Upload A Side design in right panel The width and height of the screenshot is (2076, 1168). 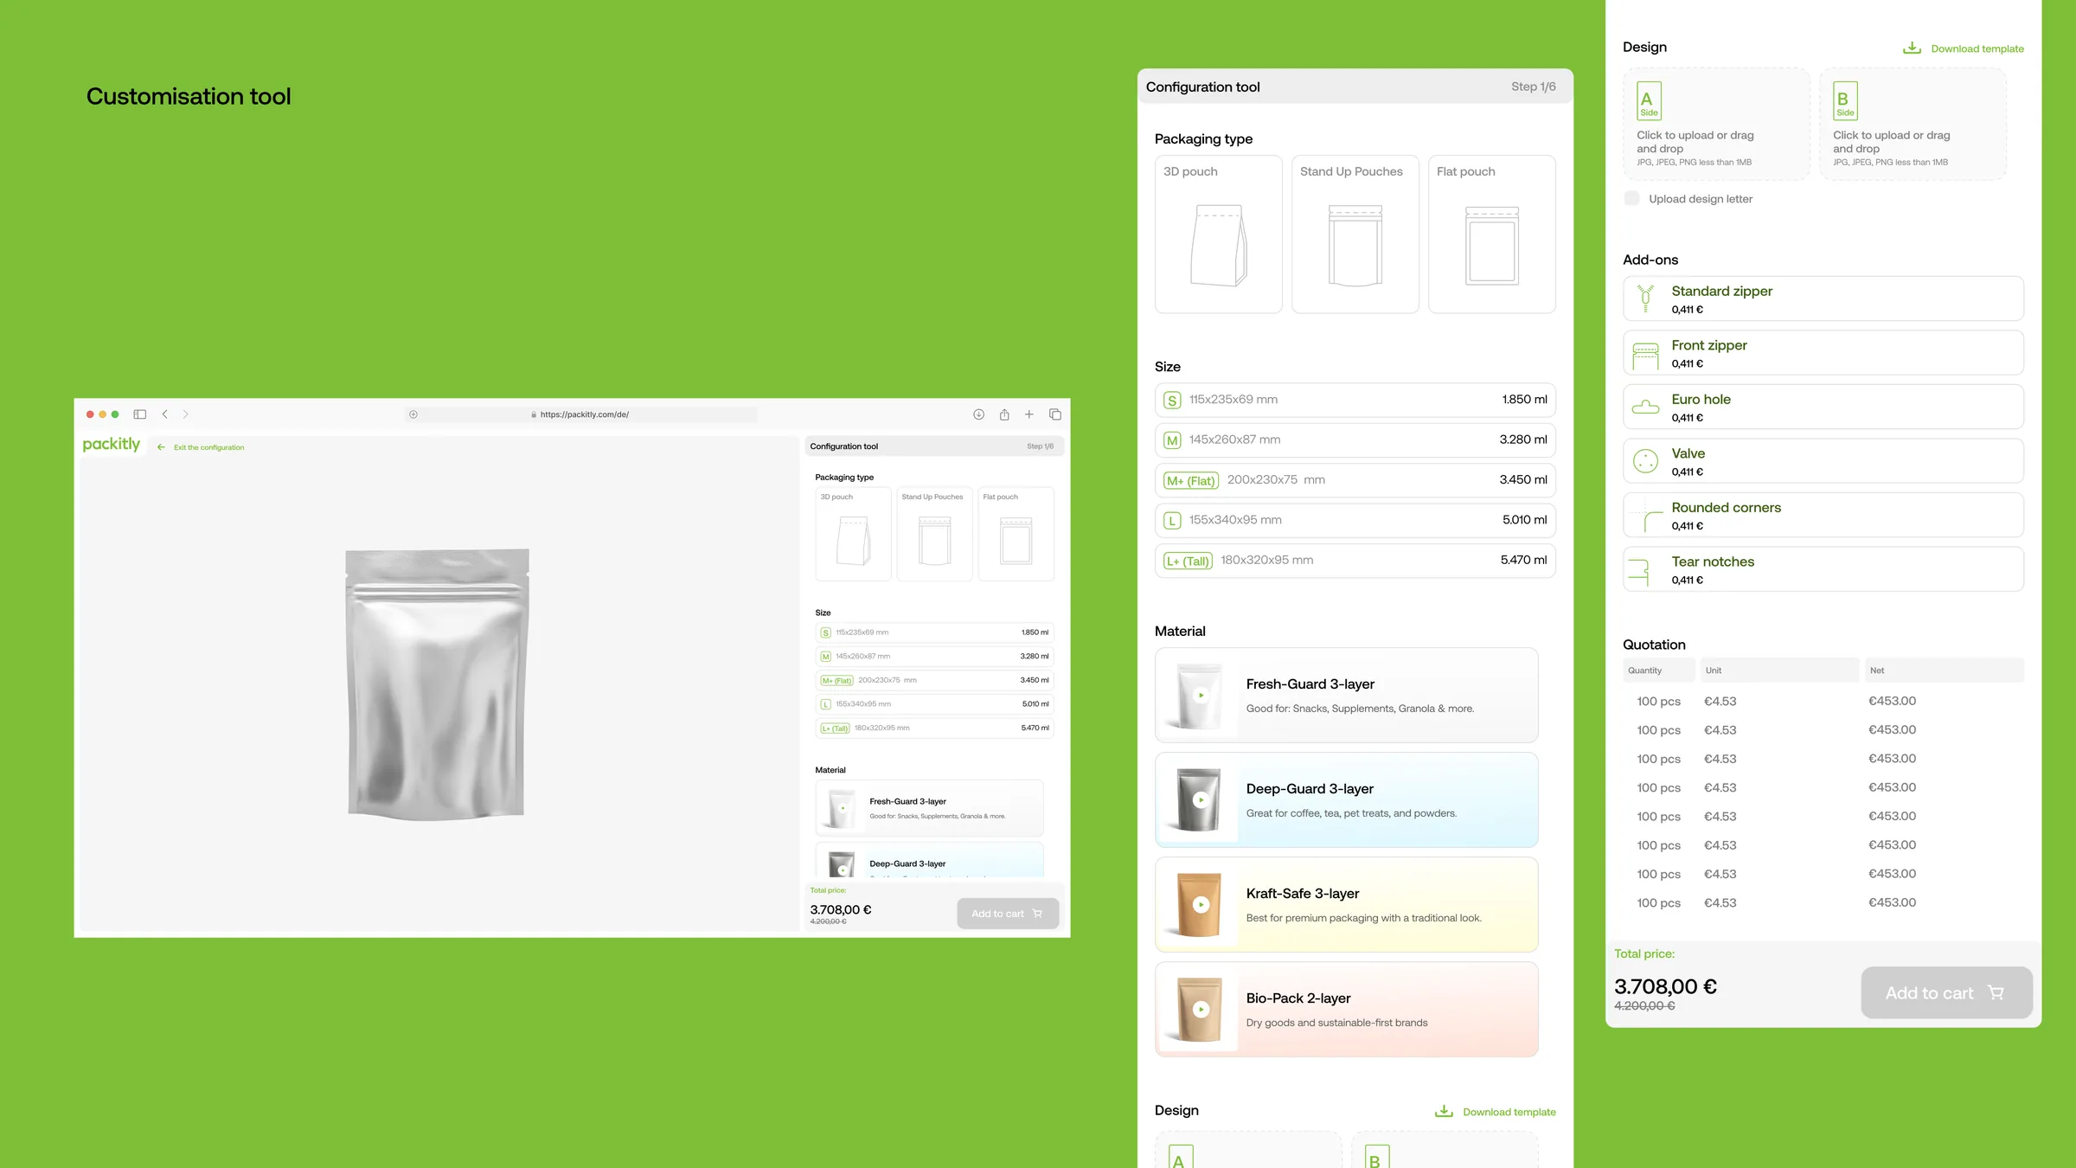1716,125
